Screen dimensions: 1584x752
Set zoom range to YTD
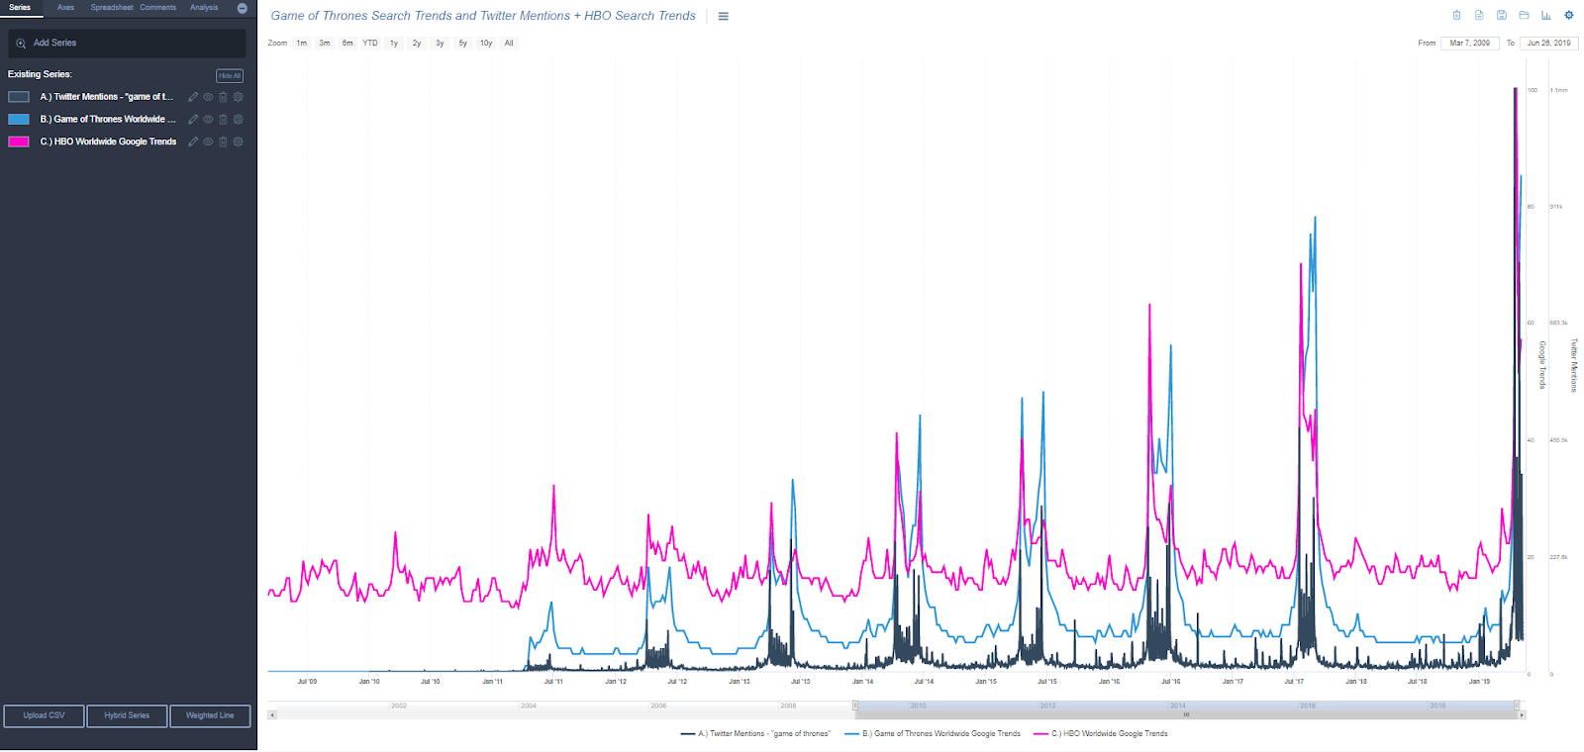click(x=370, y=44)
